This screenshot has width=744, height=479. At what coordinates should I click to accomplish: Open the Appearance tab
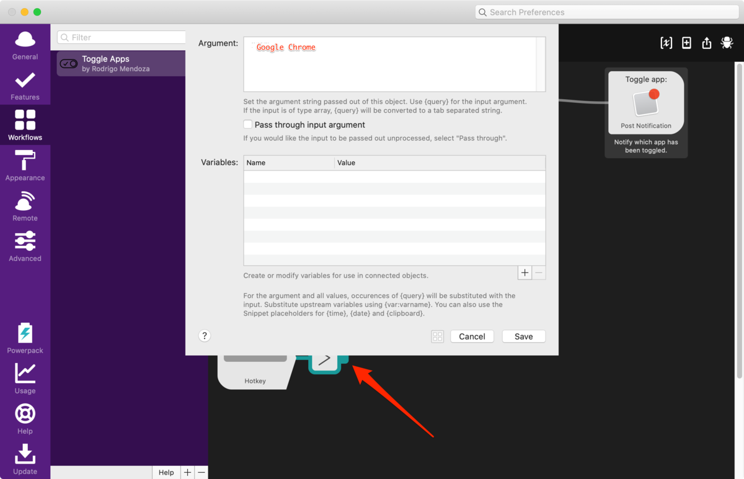pyautogui.click(x=25, y=165)
